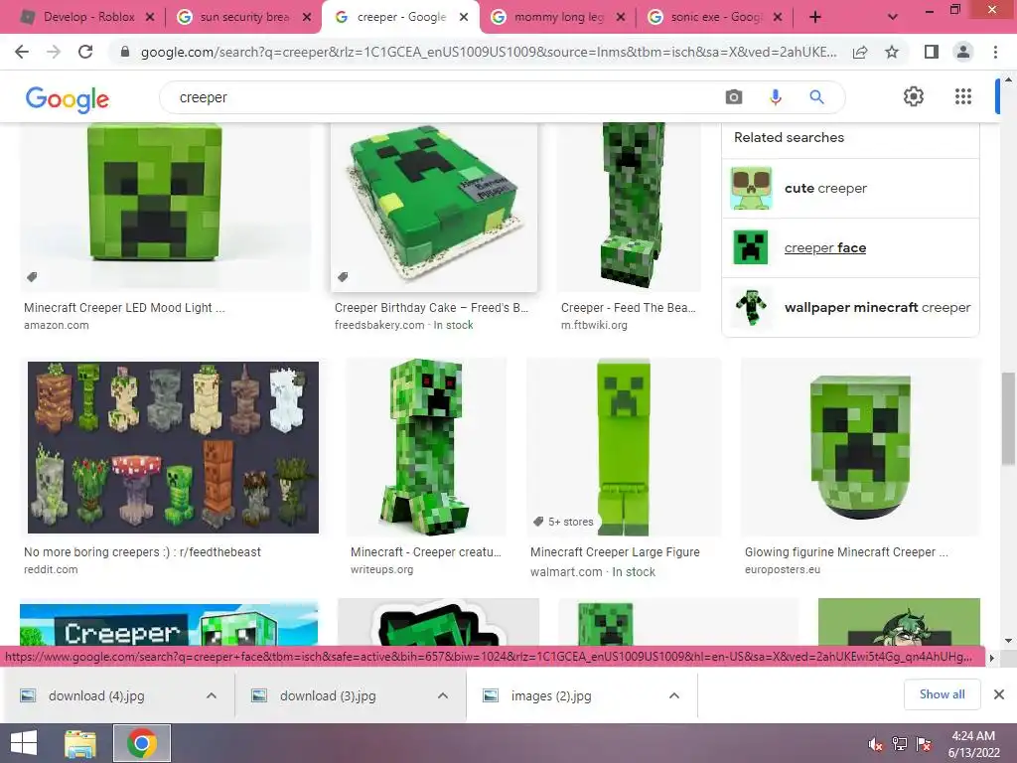Image resolution: width=1017 pixels, height=763 pixels.
Task: Open the Windows Start menu
Action: (24, 743)
